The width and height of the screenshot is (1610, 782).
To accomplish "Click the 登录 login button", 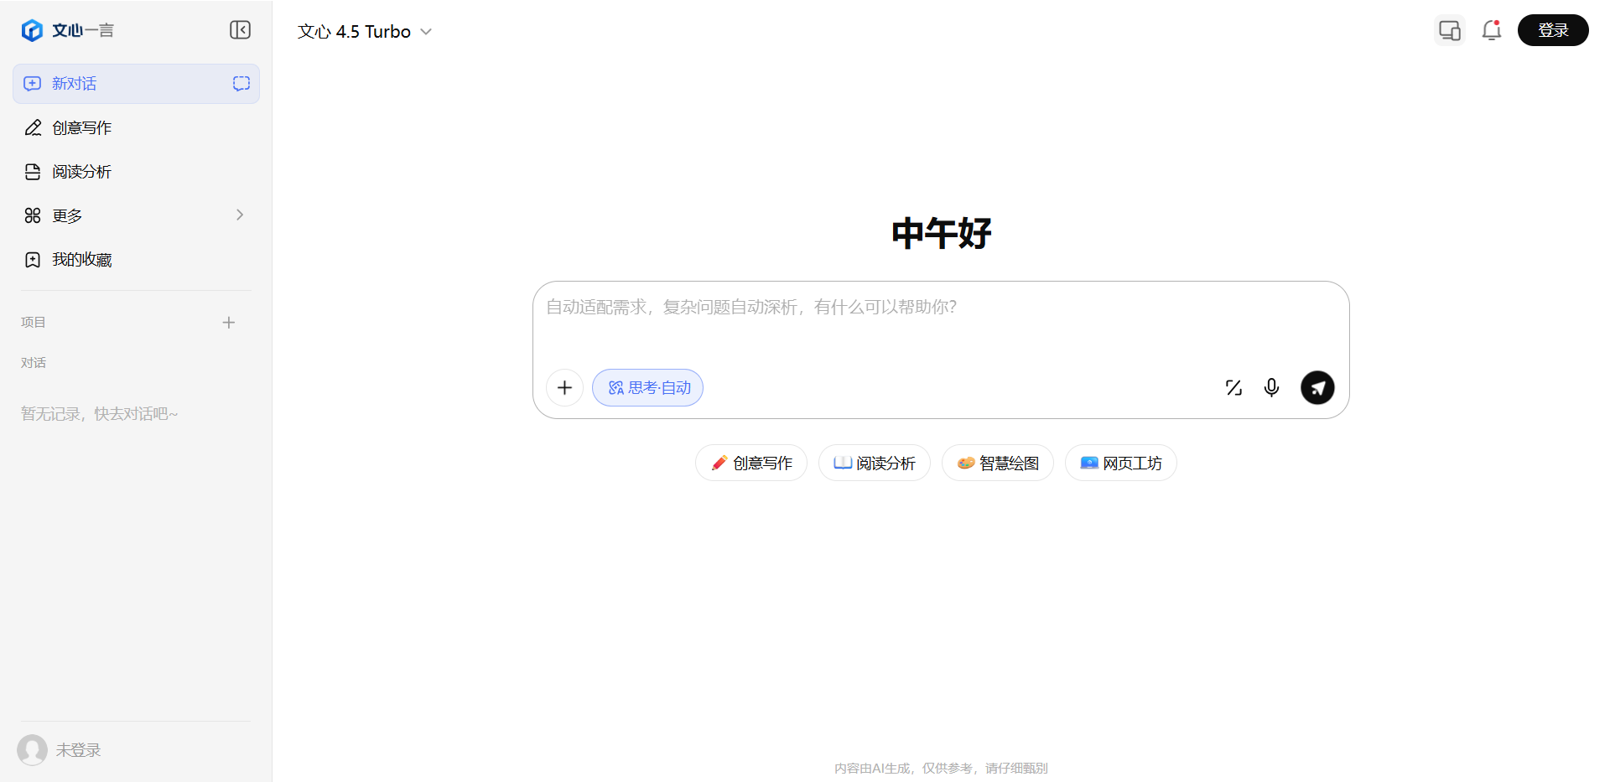I will tap(1553, 29).
